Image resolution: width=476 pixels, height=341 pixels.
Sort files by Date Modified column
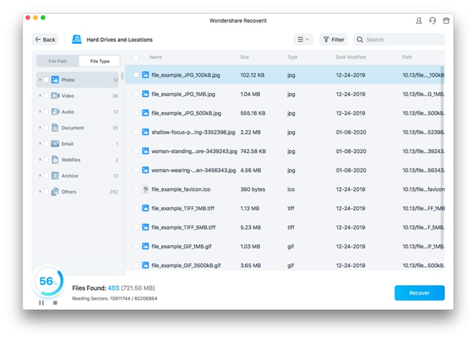click(351, 57)
